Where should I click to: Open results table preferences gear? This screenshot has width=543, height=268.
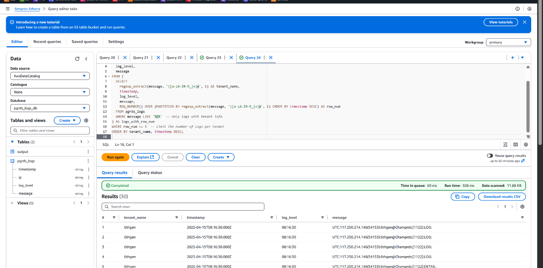coord(522,207)
